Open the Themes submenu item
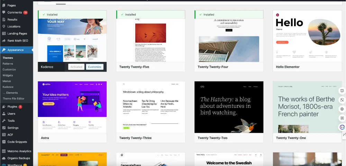 pos(8,58)
